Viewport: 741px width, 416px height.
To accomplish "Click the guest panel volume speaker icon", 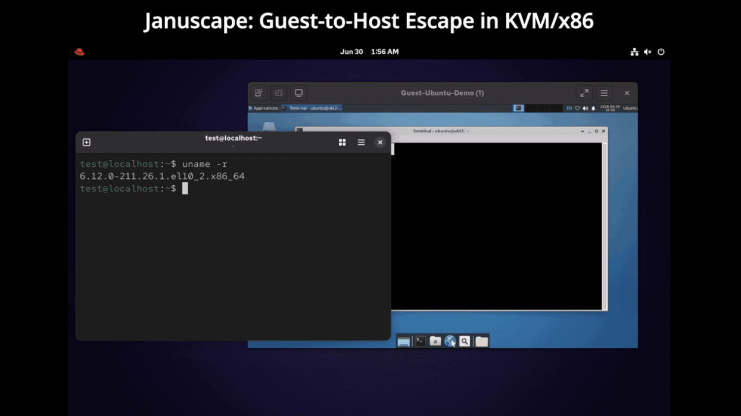I will (x=586, y=108).
